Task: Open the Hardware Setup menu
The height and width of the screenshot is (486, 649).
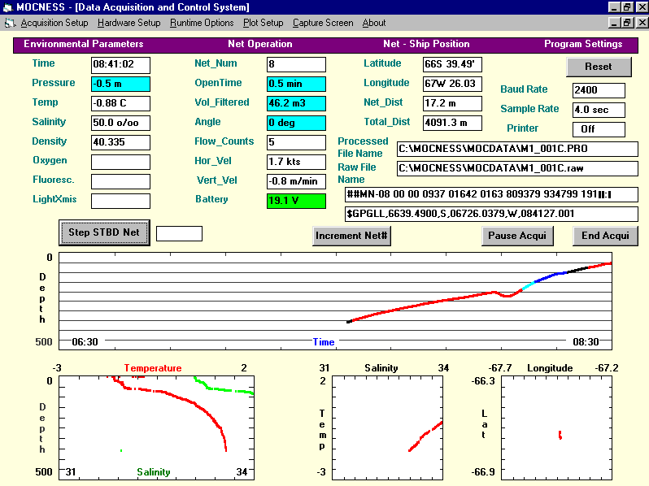Action: tap(128, 23)
